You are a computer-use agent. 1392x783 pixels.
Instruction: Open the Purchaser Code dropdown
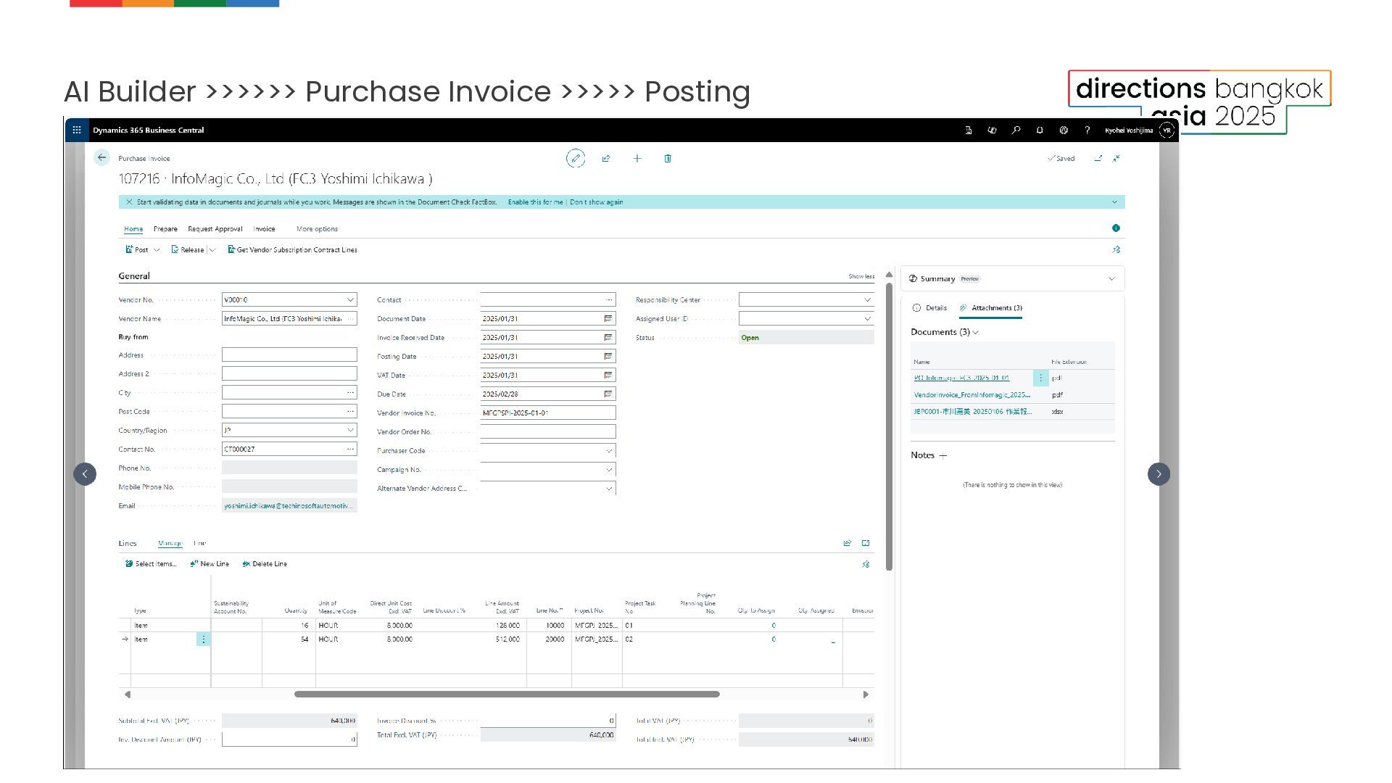[608, 451]
